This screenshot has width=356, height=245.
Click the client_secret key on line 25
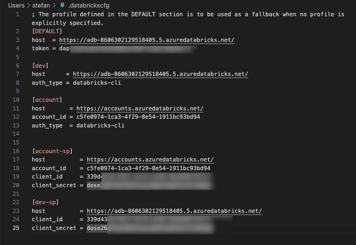(54, 228)
